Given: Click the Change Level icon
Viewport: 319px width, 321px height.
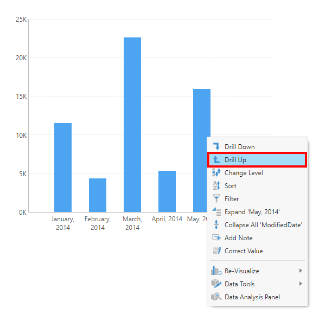Looking at the screenshot, I should pyautogui.click(x=216, y=172).
